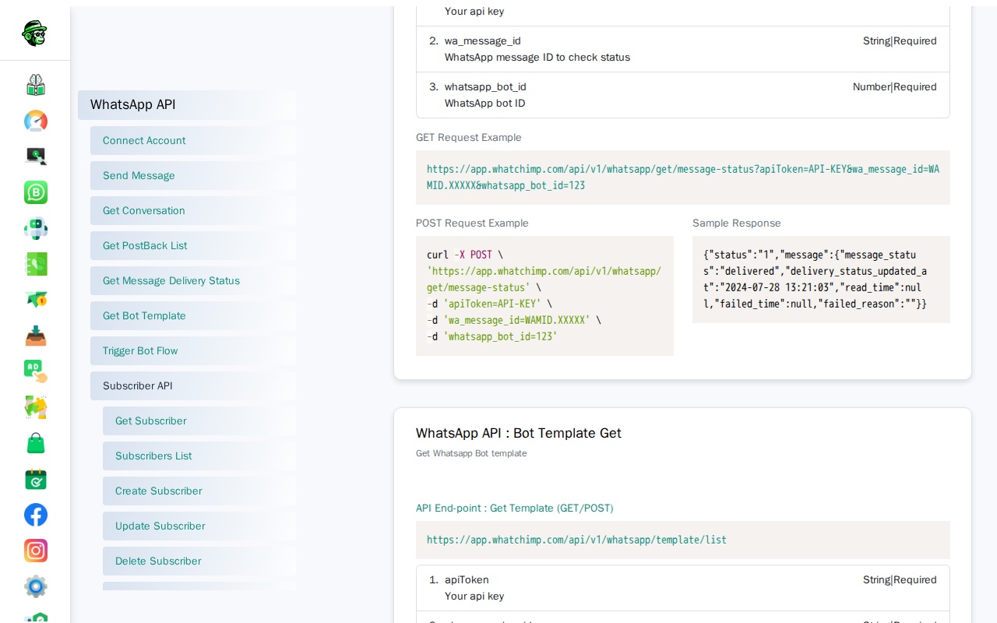The width and height of the screenshot is (997, 623).
Task: Go to Delete Subscriber
Action: [199, 561]
